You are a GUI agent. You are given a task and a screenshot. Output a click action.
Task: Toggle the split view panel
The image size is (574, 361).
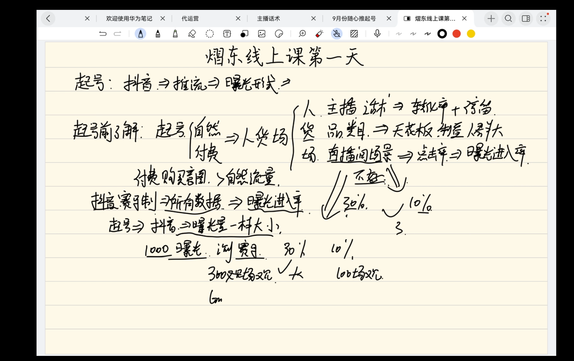526,18
